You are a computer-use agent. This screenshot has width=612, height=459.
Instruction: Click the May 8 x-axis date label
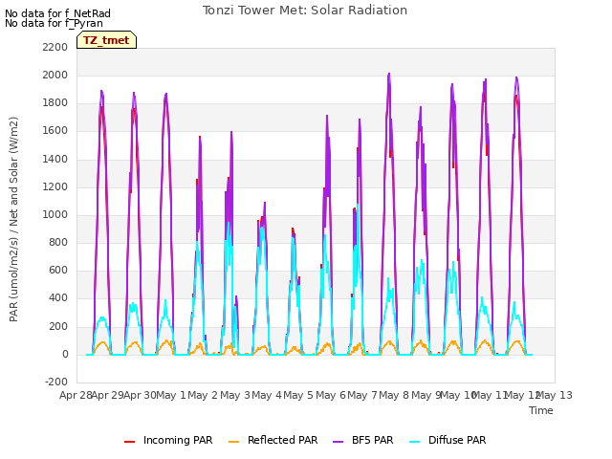[394, 395]
